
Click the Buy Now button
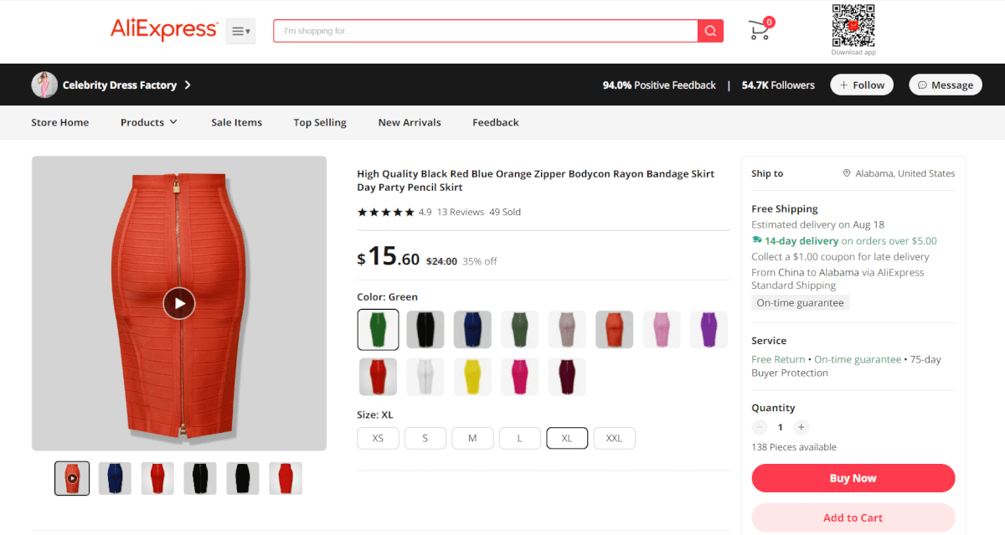tap(853, 478)
